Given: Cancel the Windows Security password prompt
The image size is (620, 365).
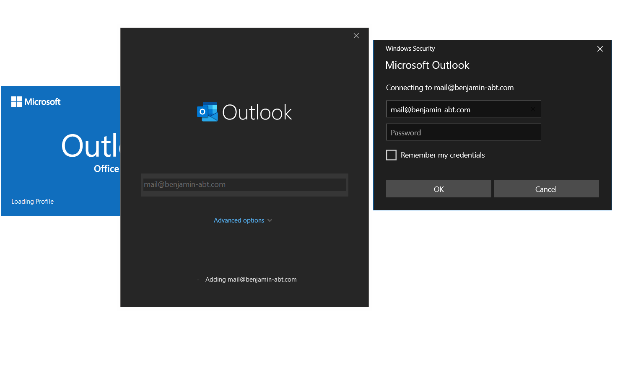Looking at the screenshot, I should point(546,189).
